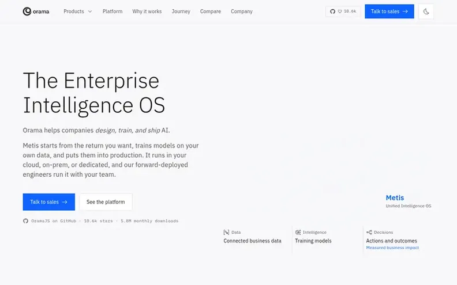457x285 pixels.
Task: Go to the Platform nav item
Action: 113,12
